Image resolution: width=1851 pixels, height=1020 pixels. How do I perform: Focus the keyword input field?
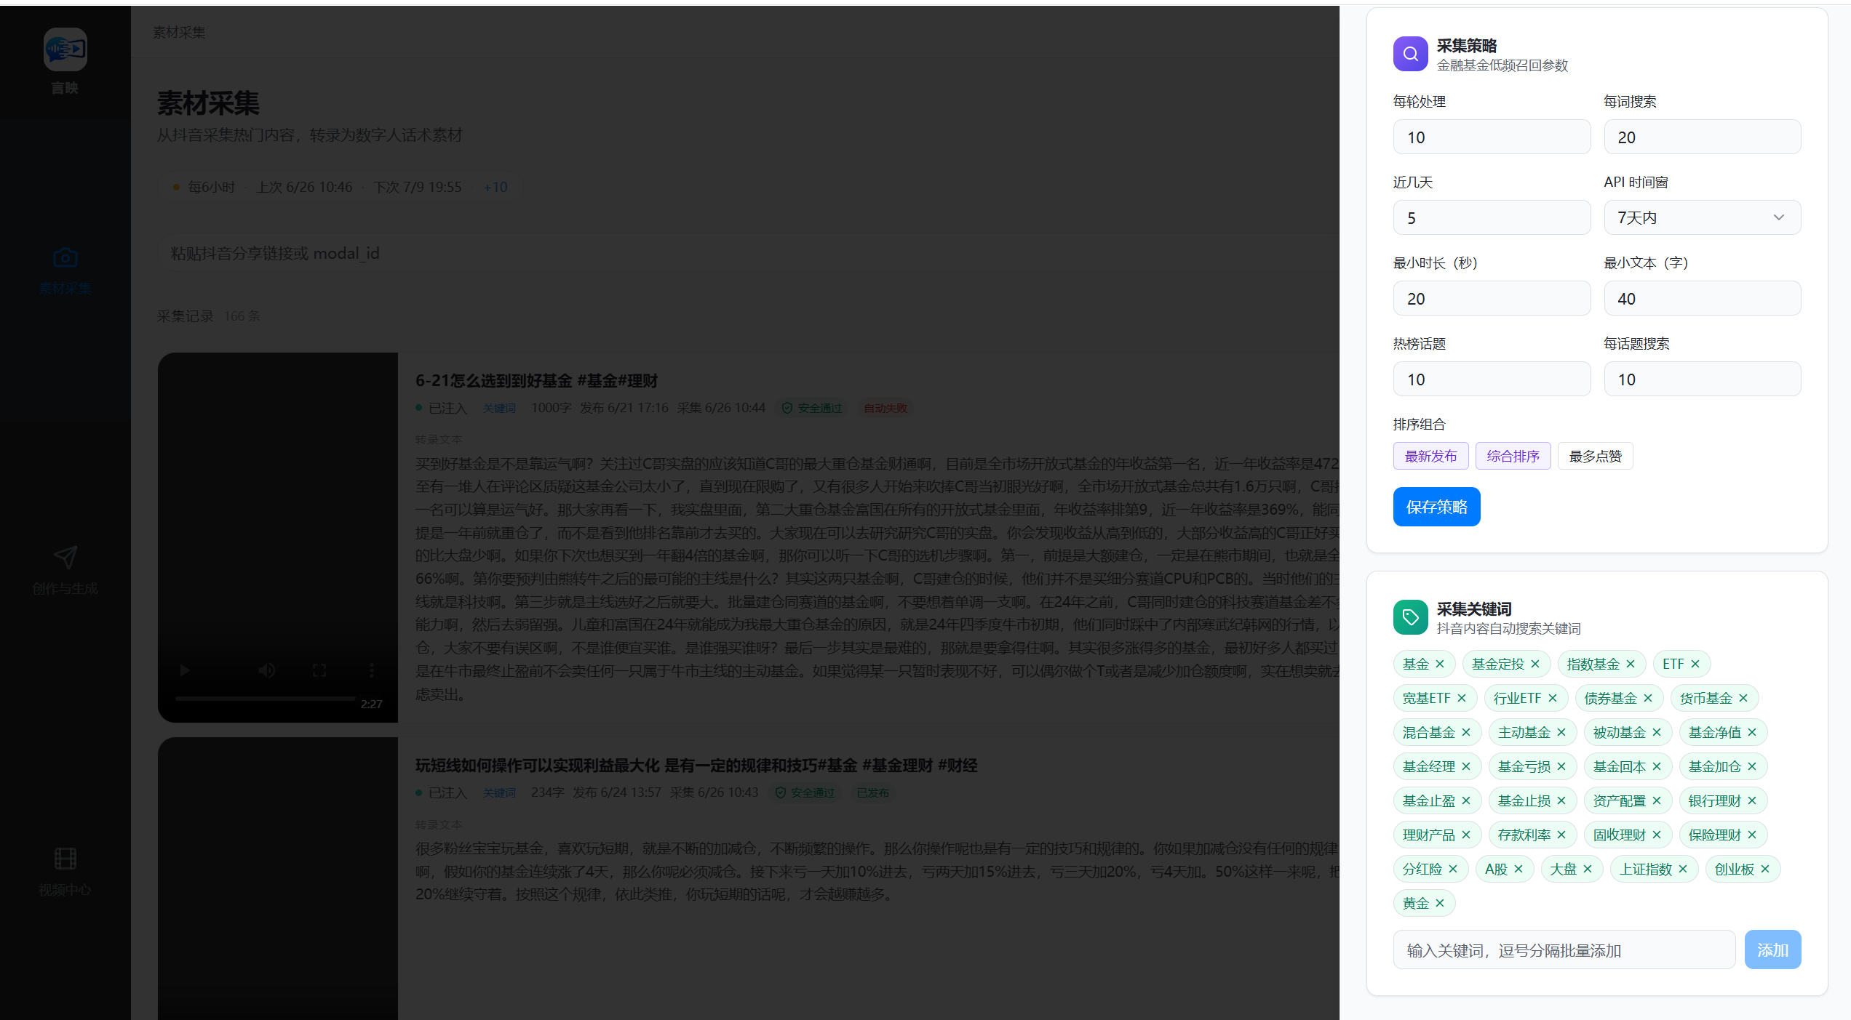[x=1564, y=949]
